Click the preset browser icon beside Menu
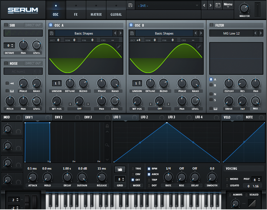The image size is (267, 210). [x=218, y=5]
